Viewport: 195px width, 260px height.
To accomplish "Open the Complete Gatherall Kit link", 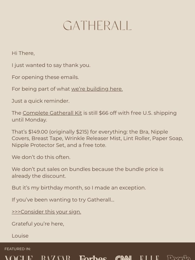I will (52, 113).
